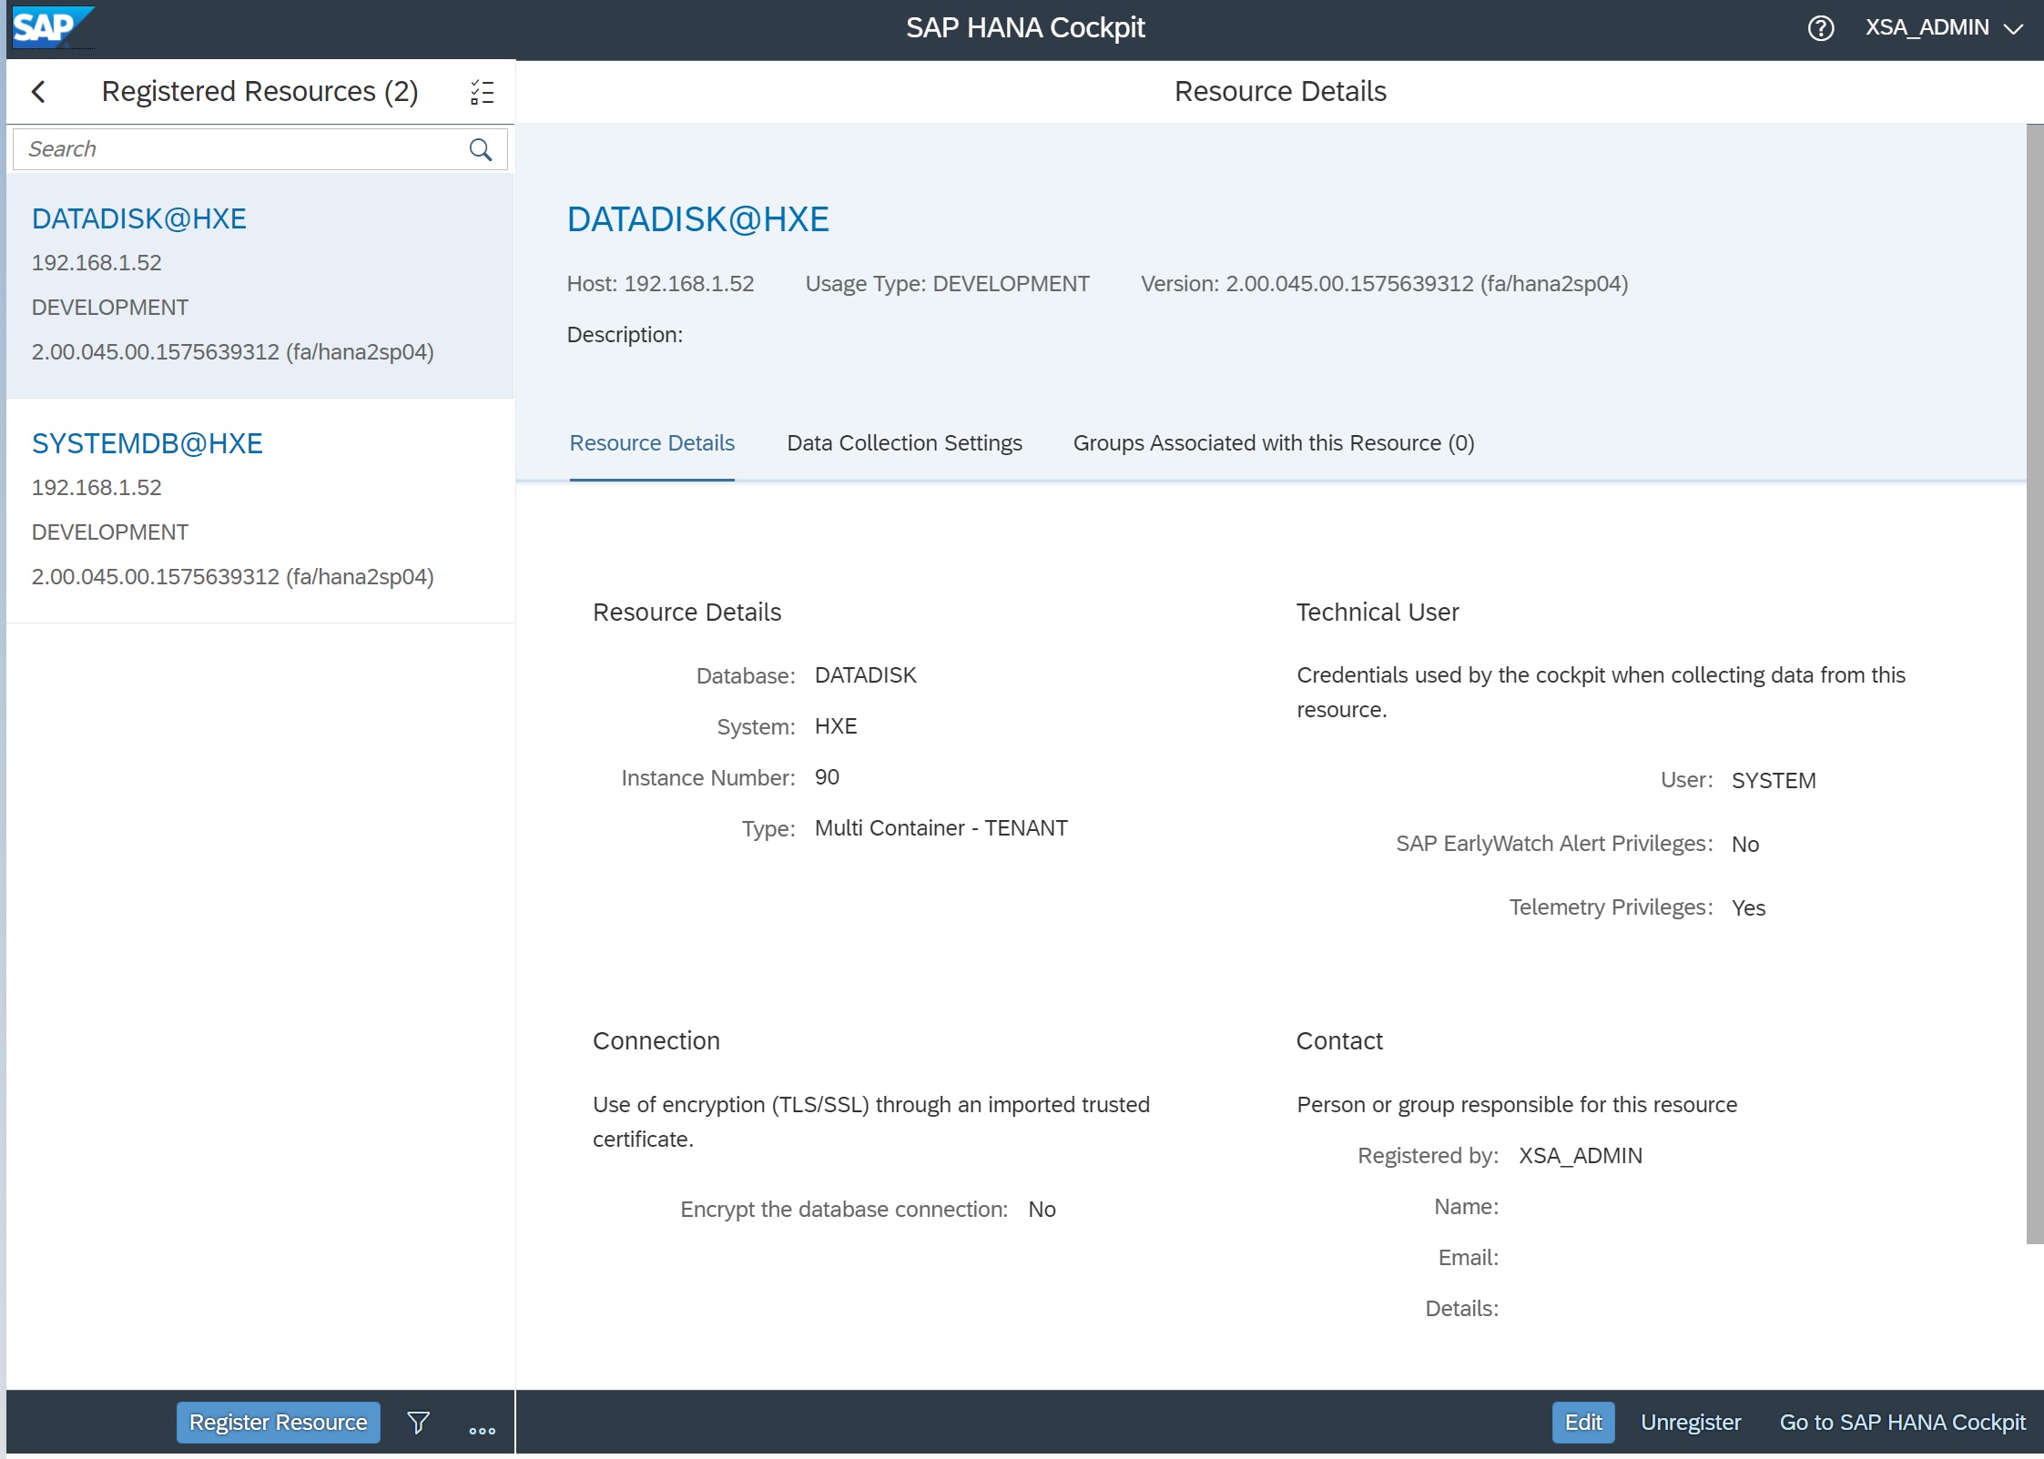Click the Description: label in header
Screen dimensions: 2044x1459
(x=625, y=335)
